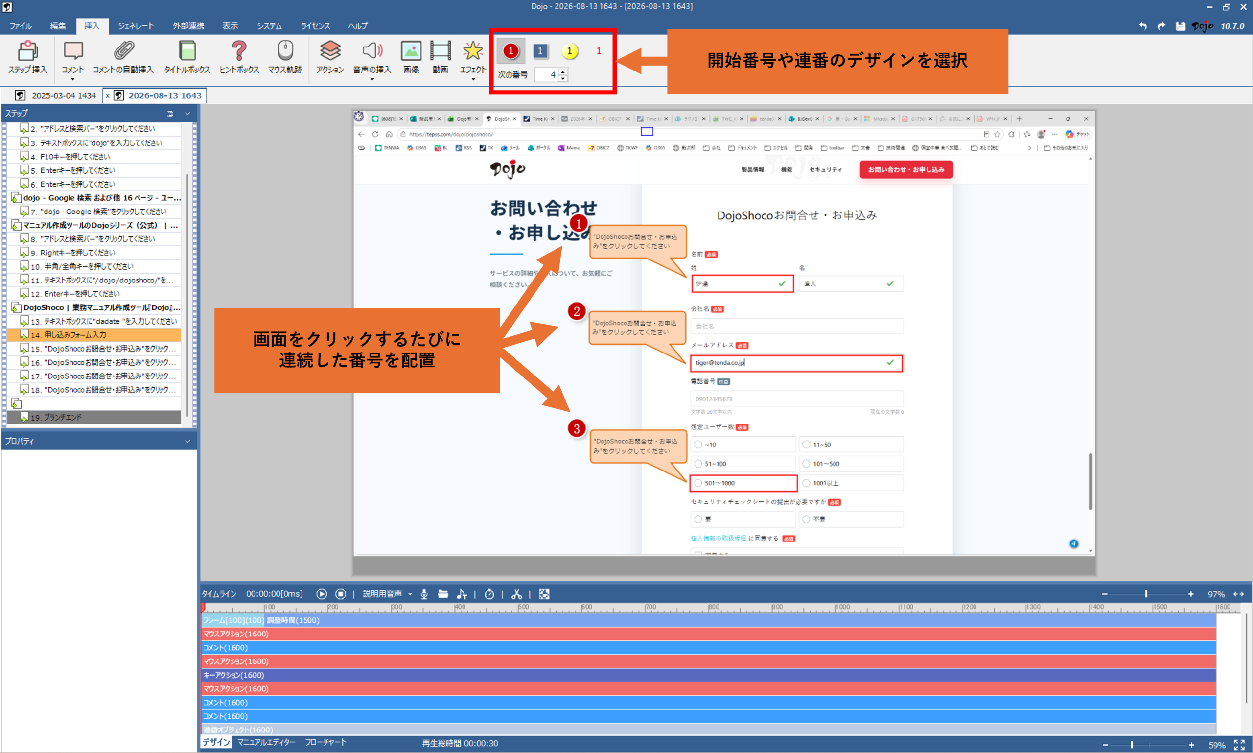Click the save floppy disk icon
Viewport: 1253px width, 753px height.
(x=1181, y=26)
